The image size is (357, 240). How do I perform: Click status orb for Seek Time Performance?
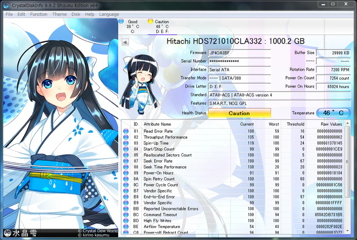click(x=126, y=167)
